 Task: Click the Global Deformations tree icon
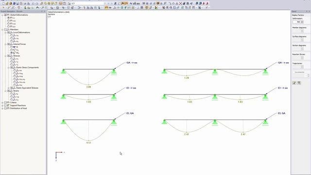[8, 15]
